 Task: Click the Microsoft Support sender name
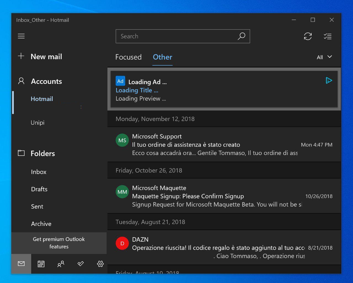[x=157, y=136]
